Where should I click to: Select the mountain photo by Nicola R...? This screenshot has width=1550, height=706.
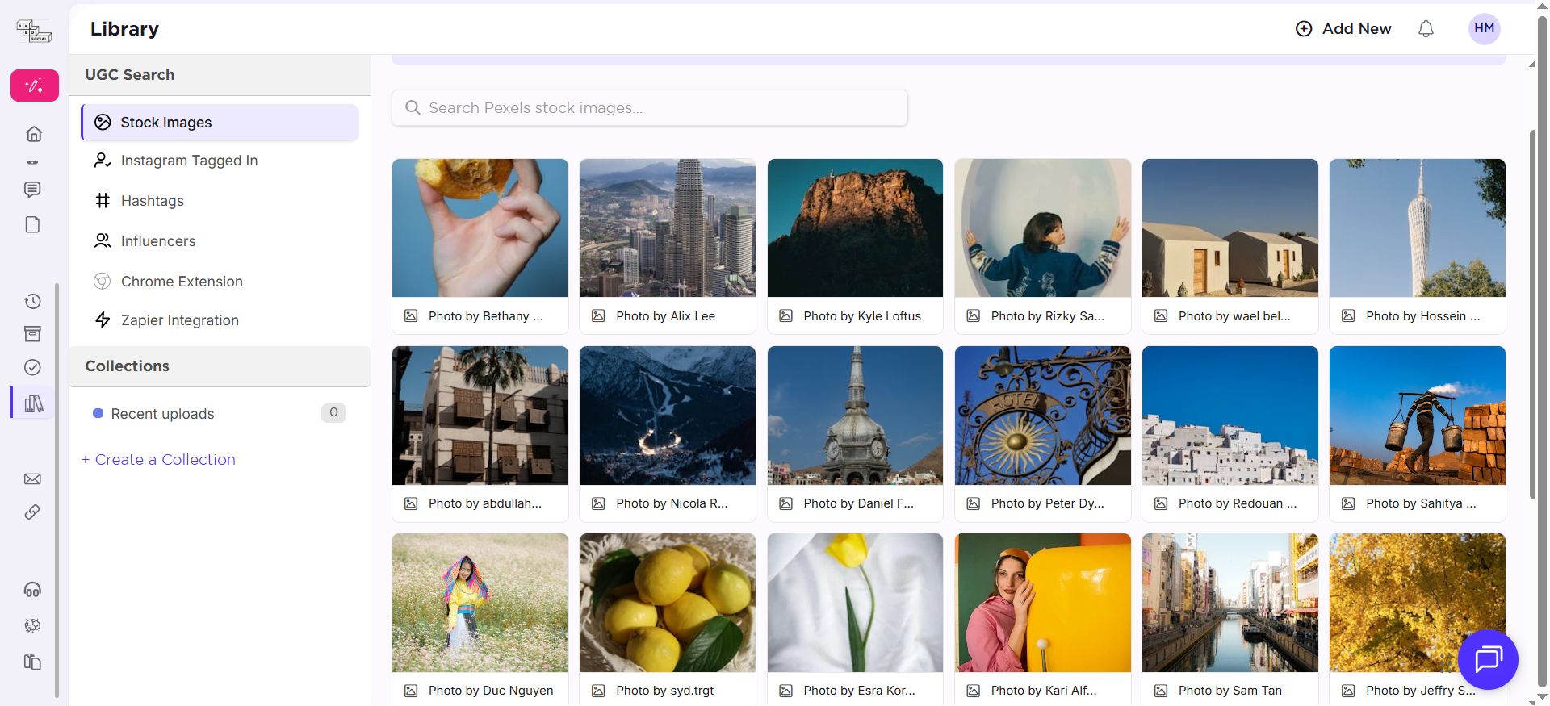click(x=668, y=416)
